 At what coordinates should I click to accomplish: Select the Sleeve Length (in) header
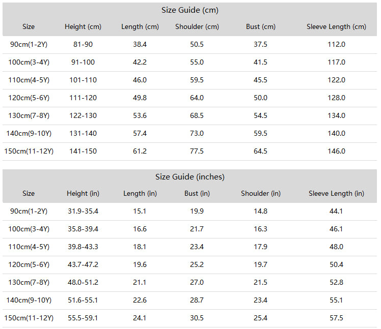pos(336,193)
